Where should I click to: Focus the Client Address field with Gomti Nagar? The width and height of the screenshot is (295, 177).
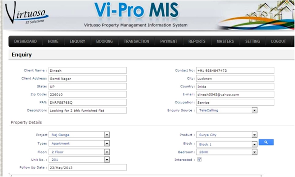(x=88, y=79)
